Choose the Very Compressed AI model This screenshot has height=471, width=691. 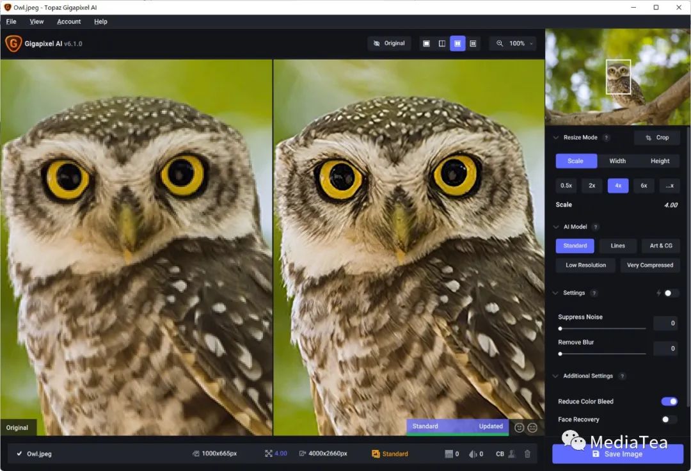tap(650, 265)
